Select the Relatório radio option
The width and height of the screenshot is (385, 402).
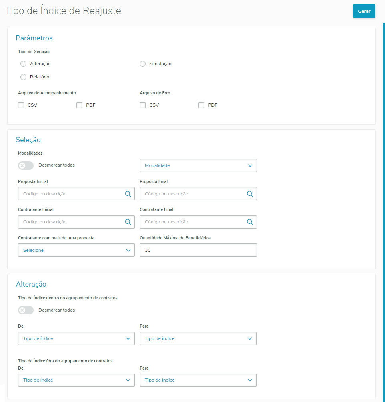point(23,77)
